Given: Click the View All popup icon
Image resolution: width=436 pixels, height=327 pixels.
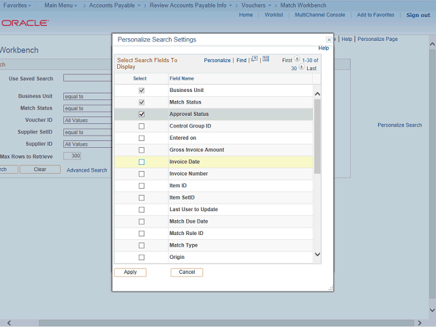Looking at the screenshot, I should point(254,59).
